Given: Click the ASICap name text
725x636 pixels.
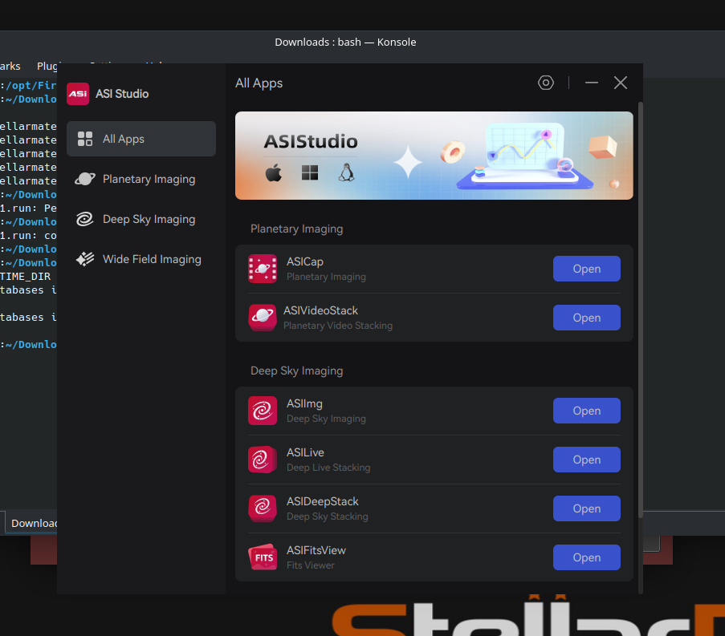Looking at the screenshot, I should click(305, 262).
